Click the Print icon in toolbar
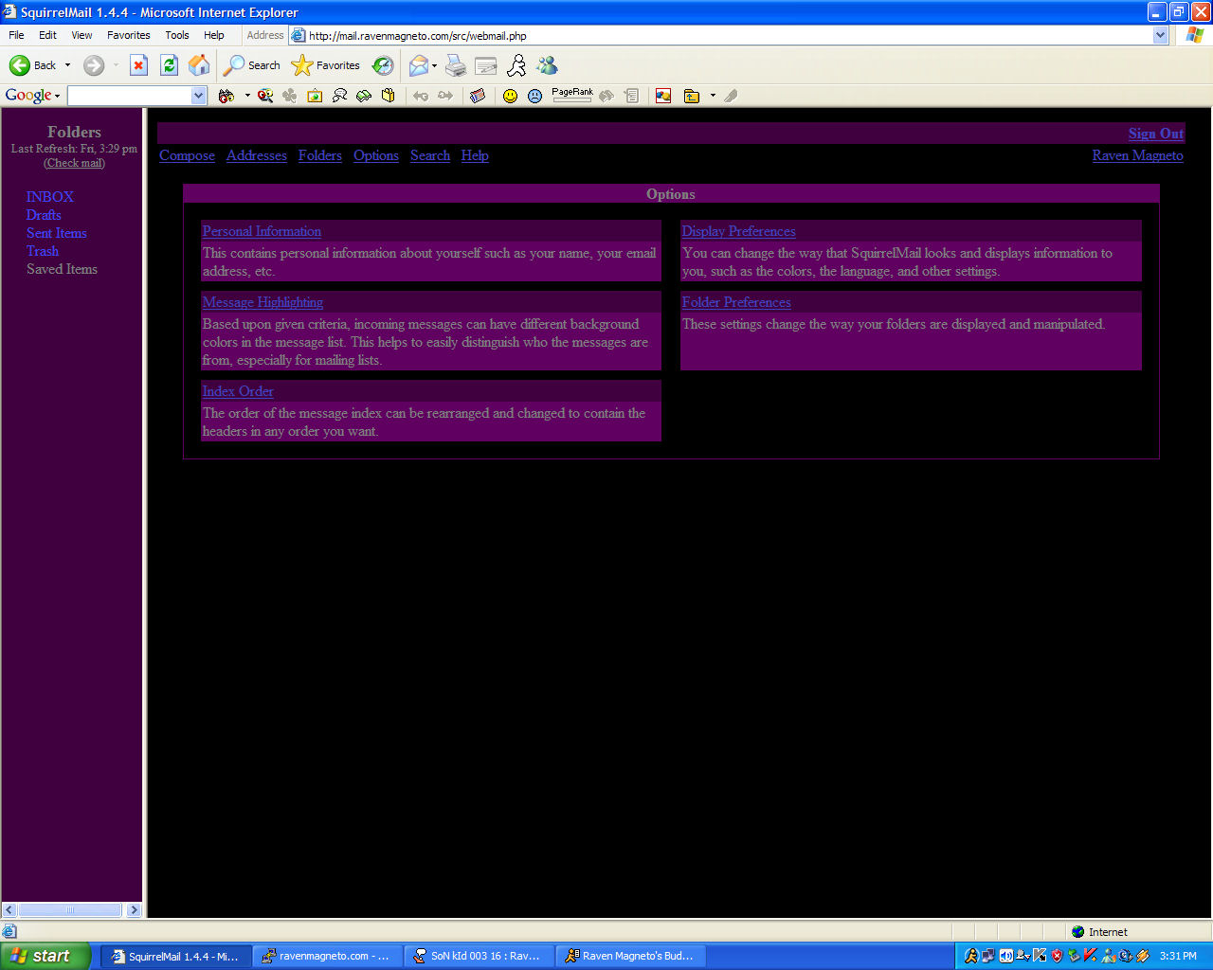Viewport: 1213px width, 970px height. click(x=456, y=65)
